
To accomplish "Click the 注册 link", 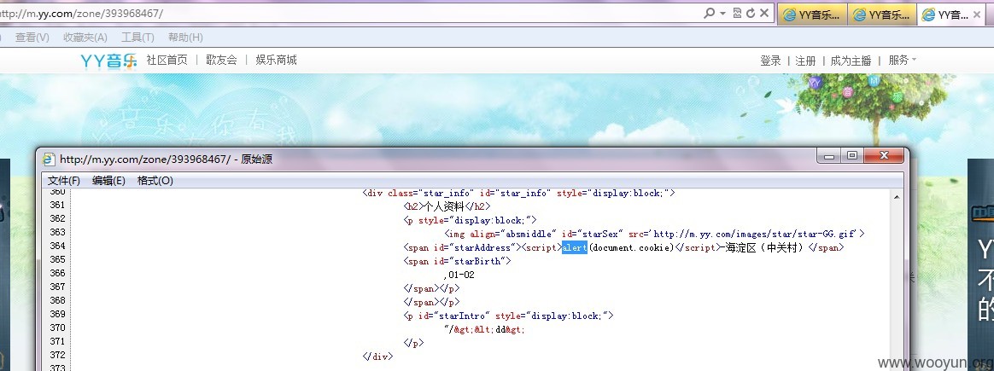I will 805,61.
